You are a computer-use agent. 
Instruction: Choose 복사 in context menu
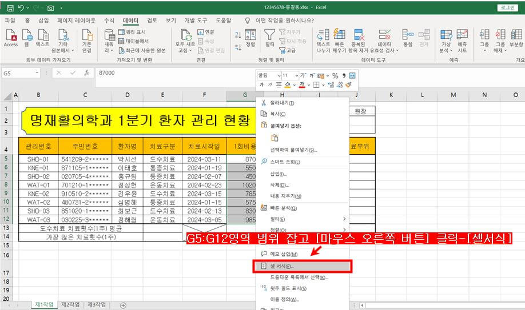click(303, 114)
